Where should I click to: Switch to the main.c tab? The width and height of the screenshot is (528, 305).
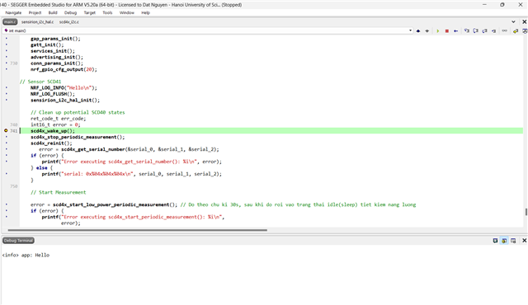pos(10,22)
